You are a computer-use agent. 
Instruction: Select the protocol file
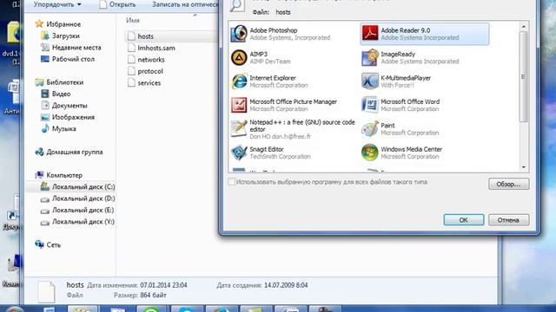145,71
